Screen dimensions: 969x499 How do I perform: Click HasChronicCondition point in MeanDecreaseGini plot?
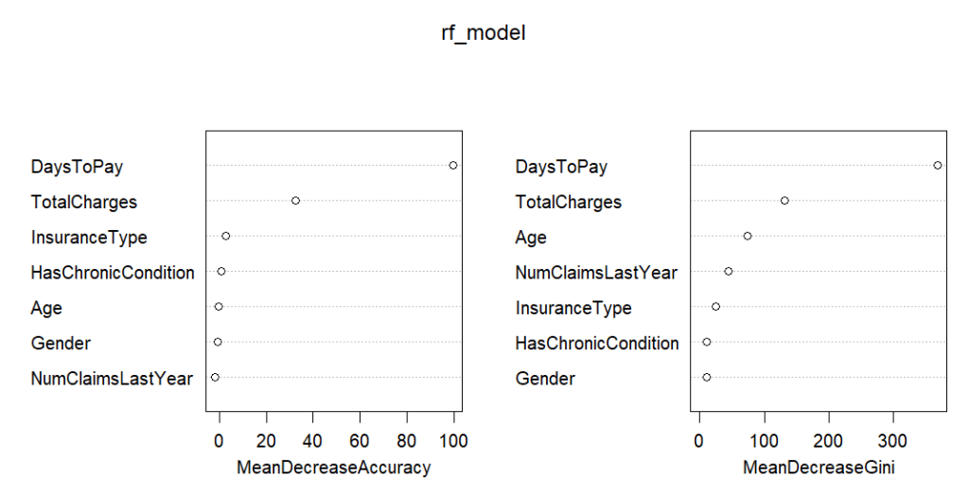(707, 342)
